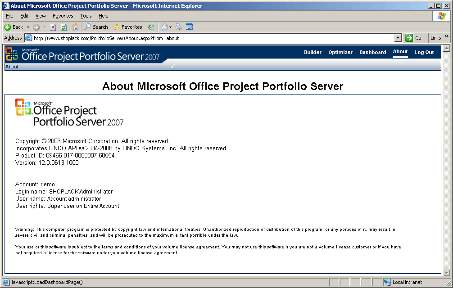Close the Internet Explorer window

coord(446,6)
